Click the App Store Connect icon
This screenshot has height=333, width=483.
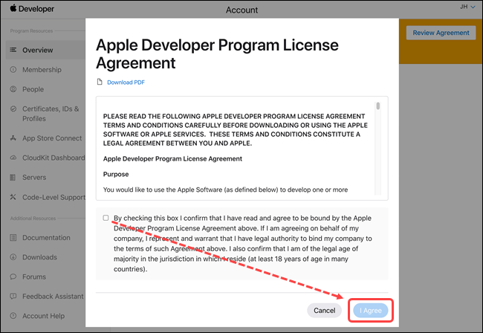pyautogui.click(x=14, y=138)
